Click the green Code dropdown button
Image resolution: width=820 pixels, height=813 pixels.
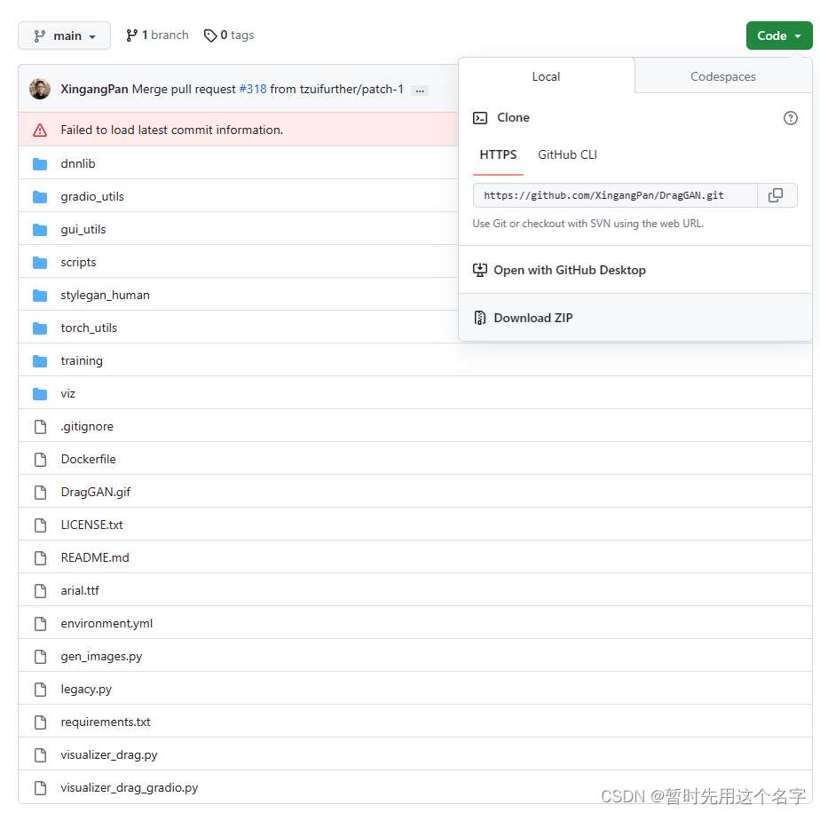tap(778, 36)
